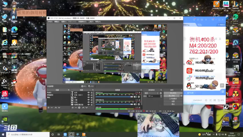Open Internet Explorer desktop icon
The height and width of the screenshot is (137, 243).
click(5, 44)
